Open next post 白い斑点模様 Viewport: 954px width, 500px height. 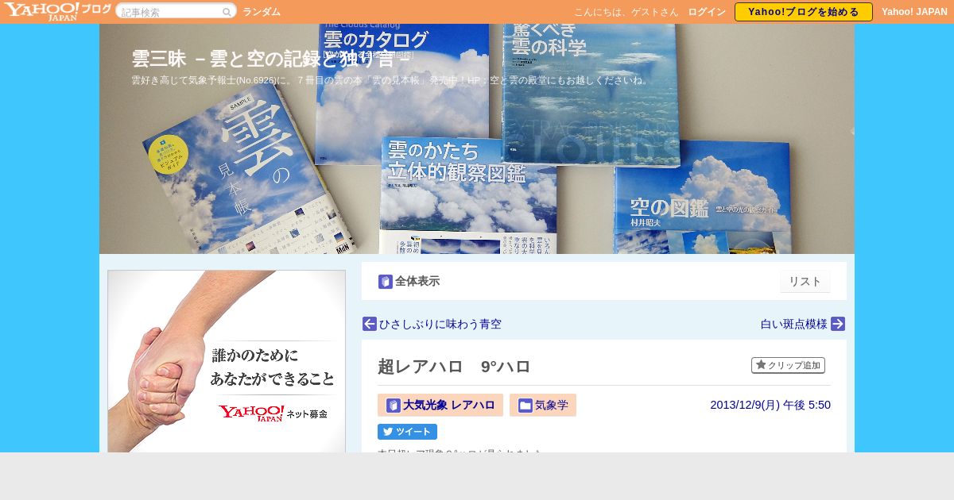(x=794, y=324)
